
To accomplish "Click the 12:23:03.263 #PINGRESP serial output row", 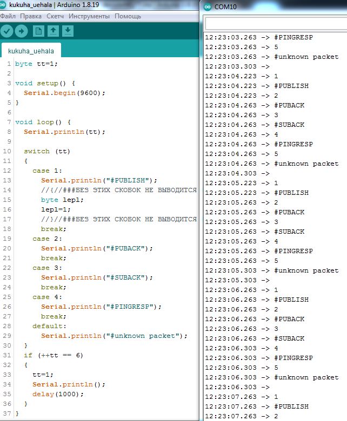I will click(259, 37).
